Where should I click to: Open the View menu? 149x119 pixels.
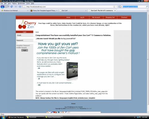click(9, 3)
